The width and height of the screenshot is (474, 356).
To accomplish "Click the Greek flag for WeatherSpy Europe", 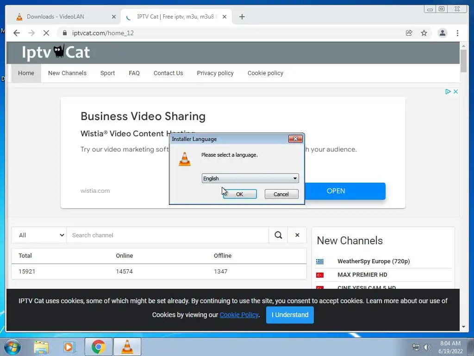I will (320, 261).
